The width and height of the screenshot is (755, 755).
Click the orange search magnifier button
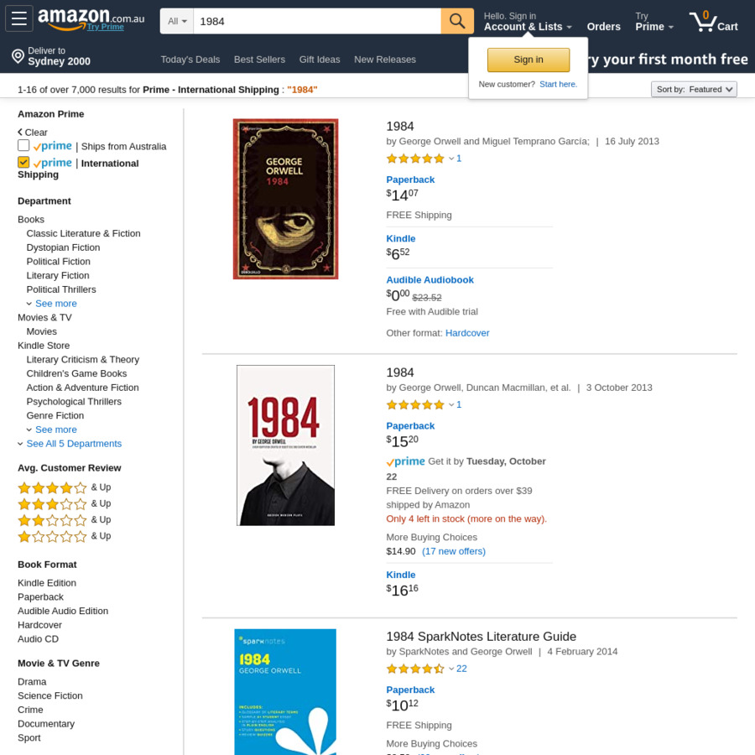[x=457, y=21]
